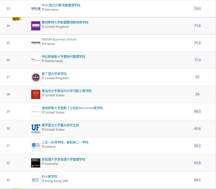Viewport: 216px width, 189px height.
Task: Click rank number 25
Action: [x=8, y=43]
